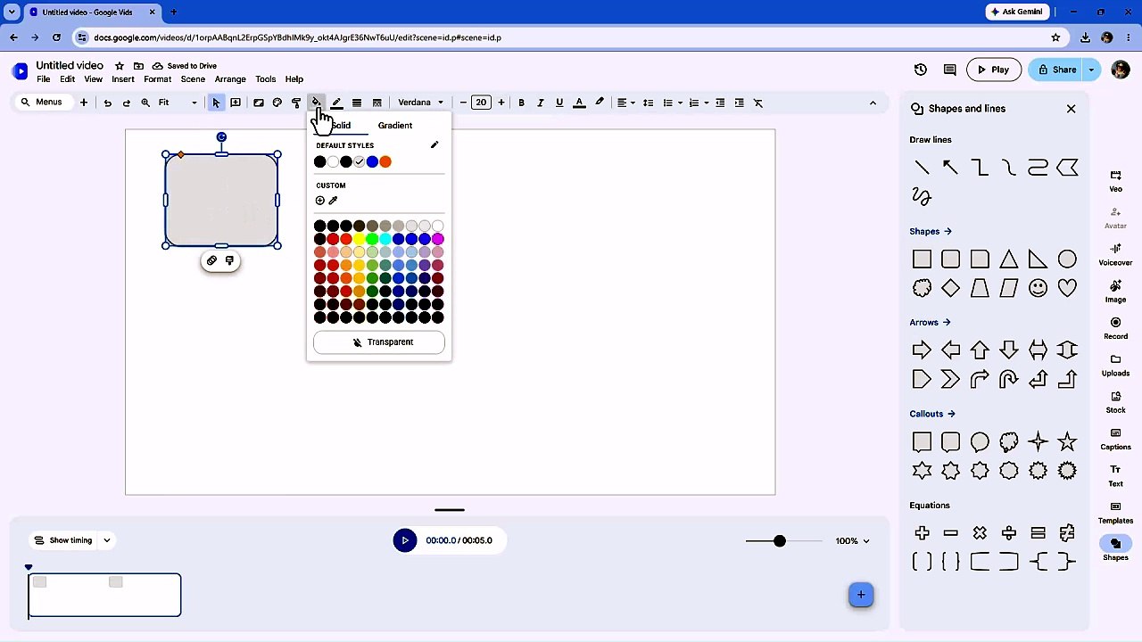The height and width of the screenshot is (642, 1142).
Task: Insert the smiley face shape
Action: [1038, 288]
